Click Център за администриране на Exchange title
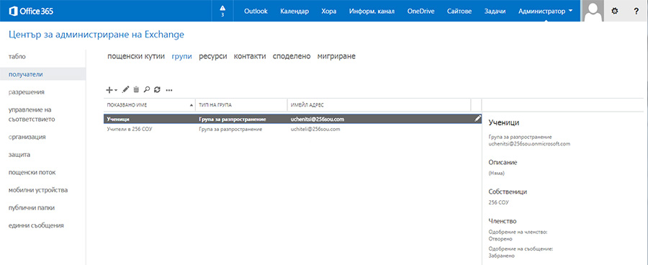648x265 pixels. 96,35
